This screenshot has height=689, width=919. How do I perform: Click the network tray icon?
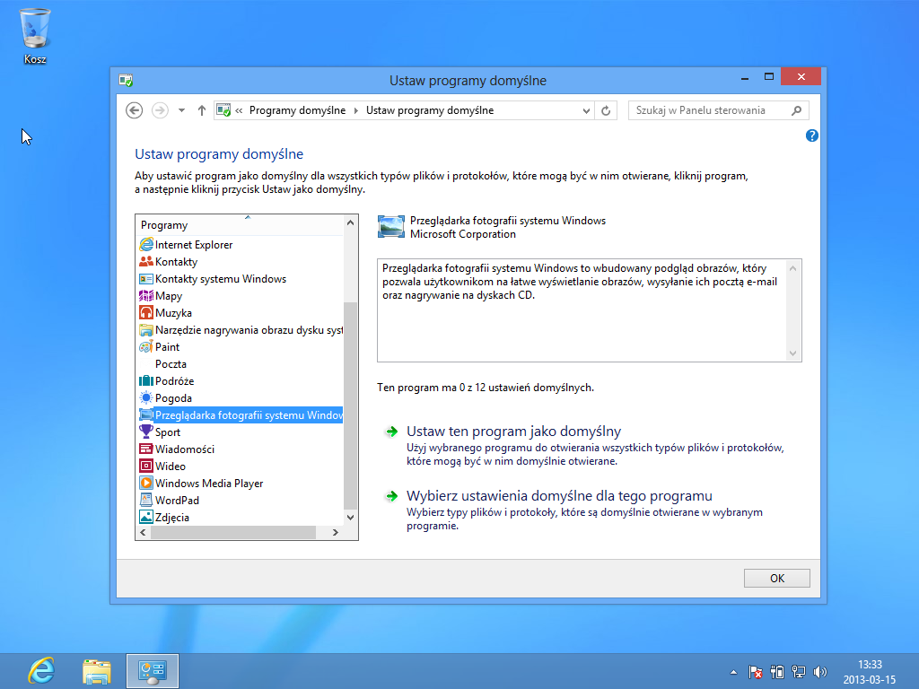(x=798, y=672)
